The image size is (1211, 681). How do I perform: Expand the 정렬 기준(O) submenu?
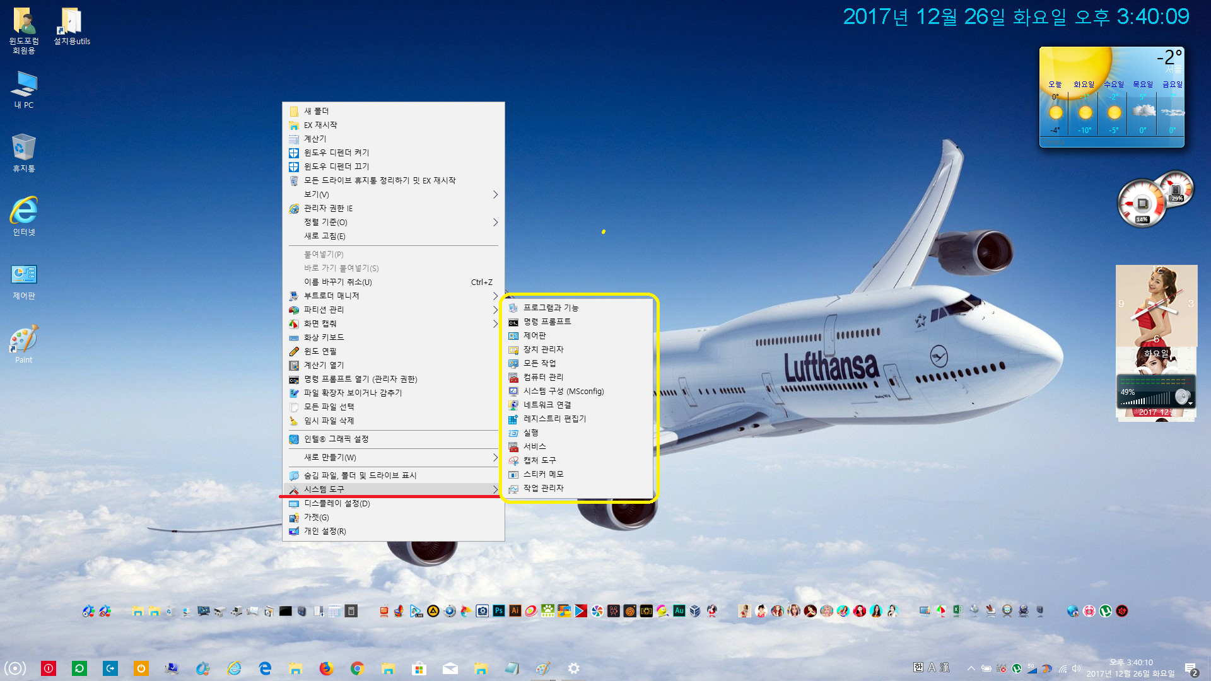[394, 222]
